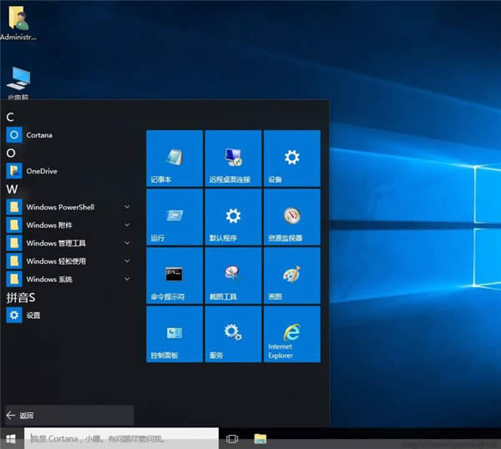The height and width of the screenshot is (449, 501).
Task: Open the 命令提示符 Command Prompt tile
Action: point(175,275)
